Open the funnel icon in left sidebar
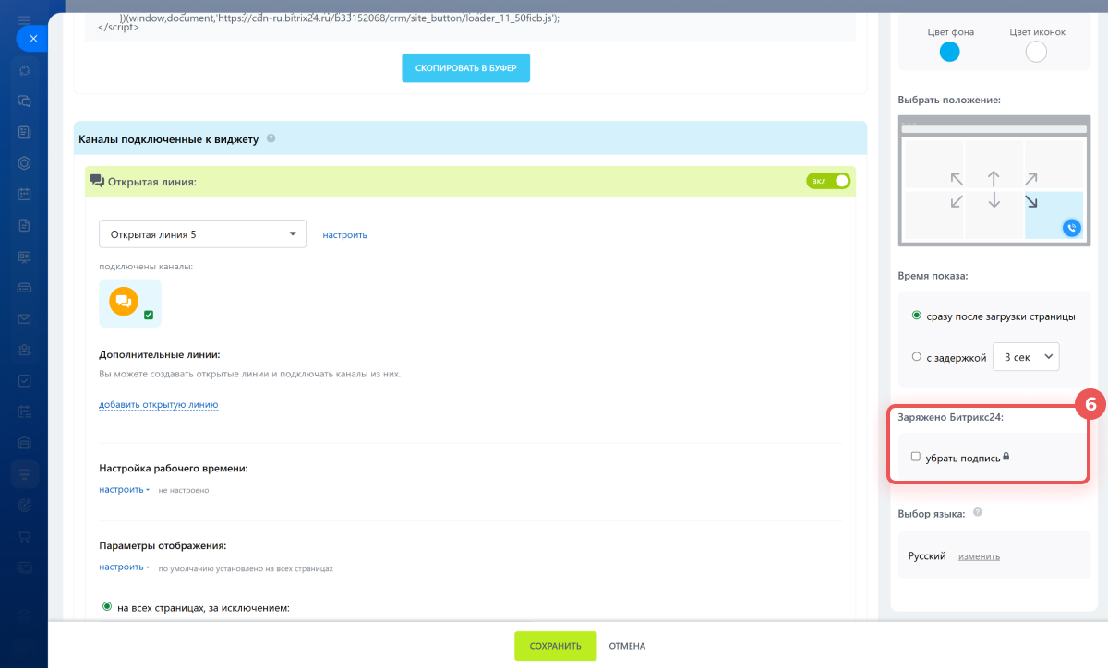The image size is (1108, 668). point(25,473)
